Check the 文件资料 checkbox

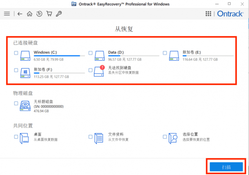(x=90, y=137)
